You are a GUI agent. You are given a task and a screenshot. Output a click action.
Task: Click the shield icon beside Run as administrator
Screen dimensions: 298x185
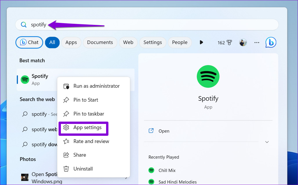click(66, 86)
